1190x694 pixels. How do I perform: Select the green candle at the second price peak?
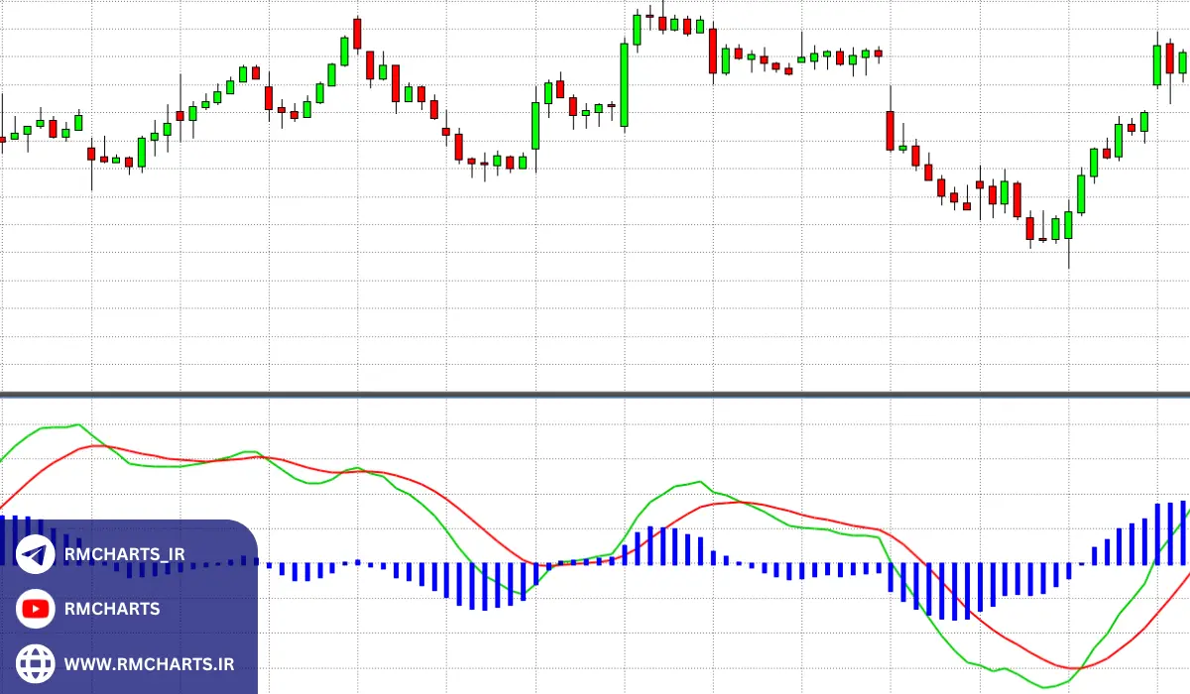(x=637, y=29)
